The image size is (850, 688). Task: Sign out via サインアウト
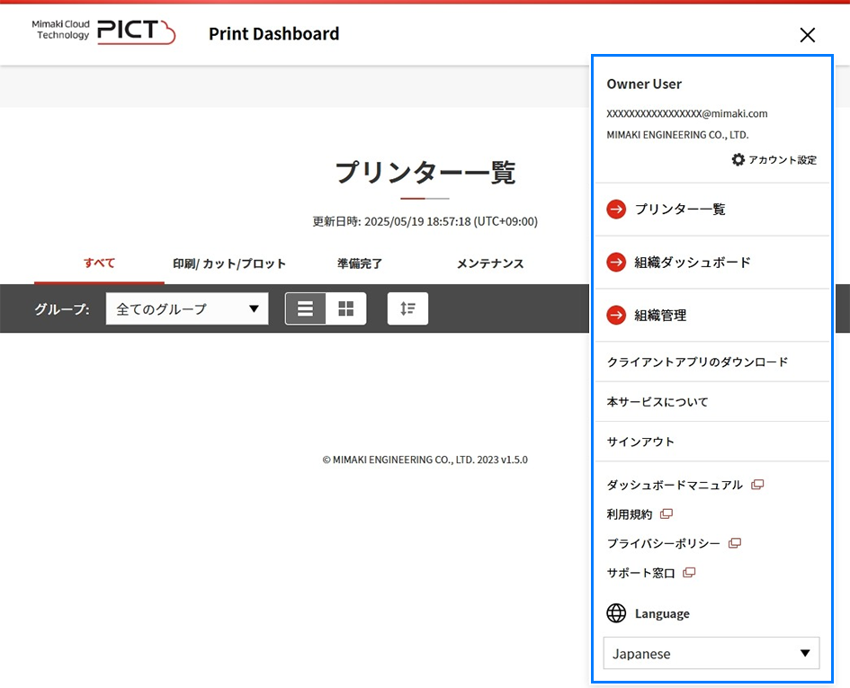(x=640, y=442)
